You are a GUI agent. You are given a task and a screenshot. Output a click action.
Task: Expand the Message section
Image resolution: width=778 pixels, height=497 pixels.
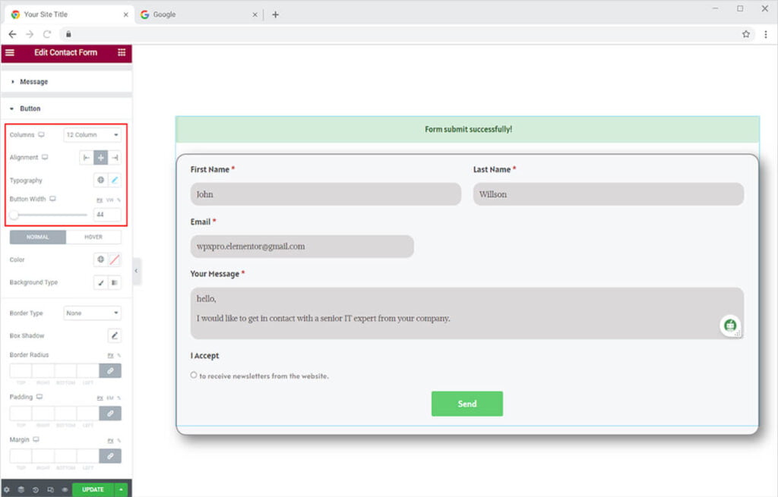[33, 82]
